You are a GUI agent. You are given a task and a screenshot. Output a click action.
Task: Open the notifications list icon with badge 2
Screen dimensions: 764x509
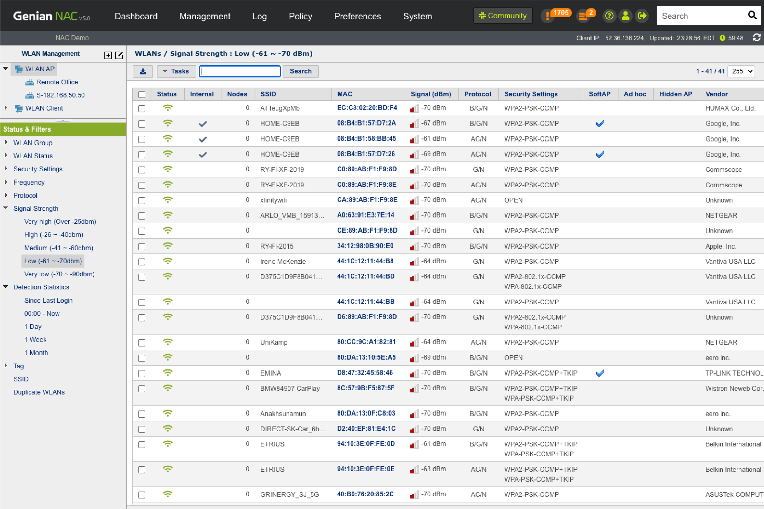point(584,16)
